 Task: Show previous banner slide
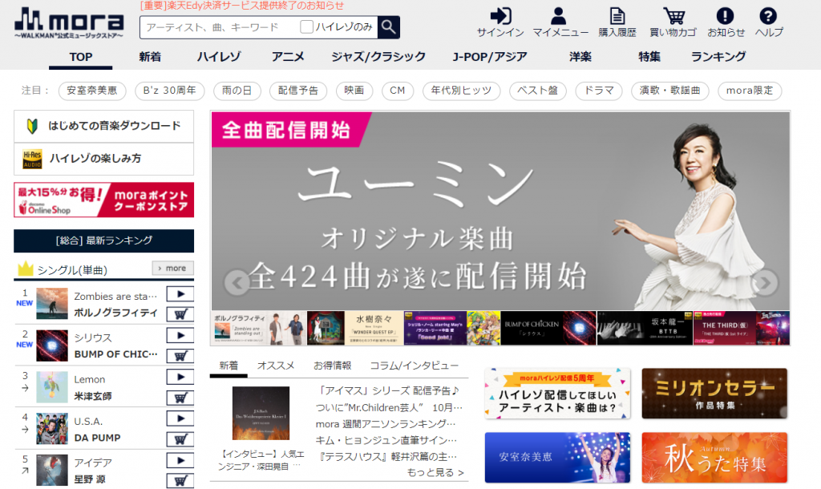(237, 283)
